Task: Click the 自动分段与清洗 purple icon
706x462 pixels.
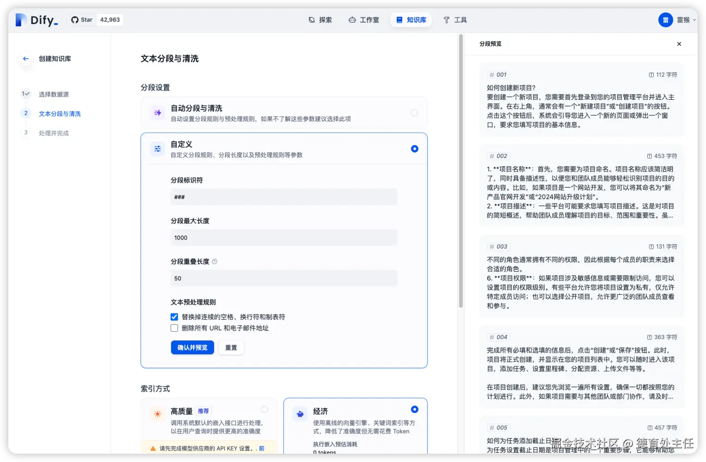Action: pyautogui.click(x=158, y=113)
